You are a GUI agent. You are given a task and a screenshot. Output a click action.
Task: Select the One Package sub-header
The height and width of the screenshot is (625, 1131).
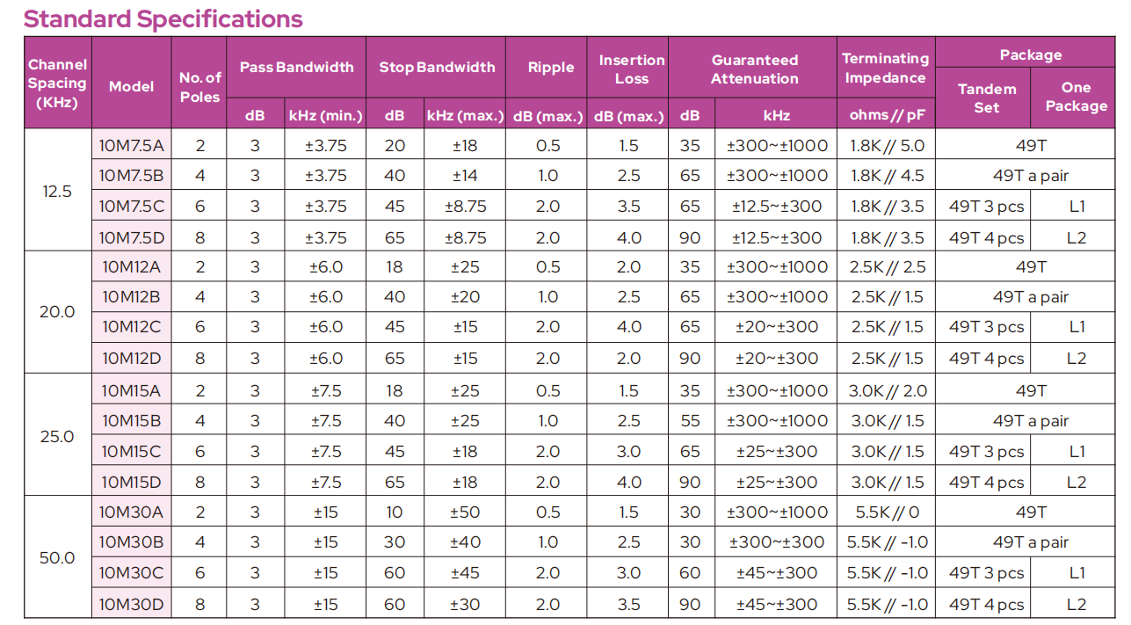coord(1076,97)
